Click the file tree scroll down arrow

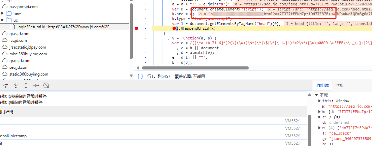[x=131, y=76]
